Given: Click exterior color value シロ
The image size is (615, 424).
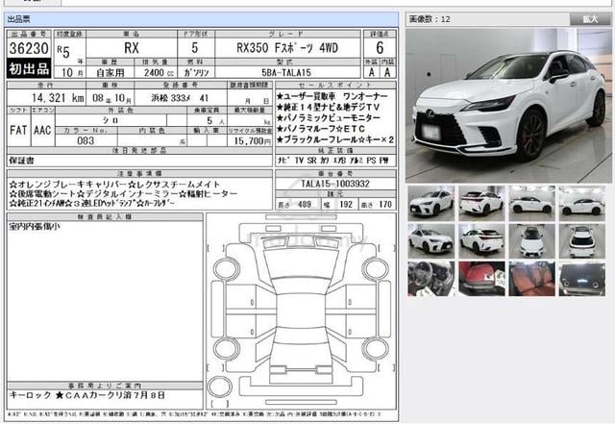Looking at the screenshot, I should tap(111, 120).
